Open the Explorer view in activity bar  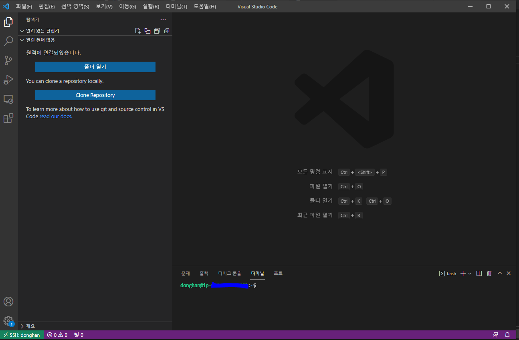point(8,22)
